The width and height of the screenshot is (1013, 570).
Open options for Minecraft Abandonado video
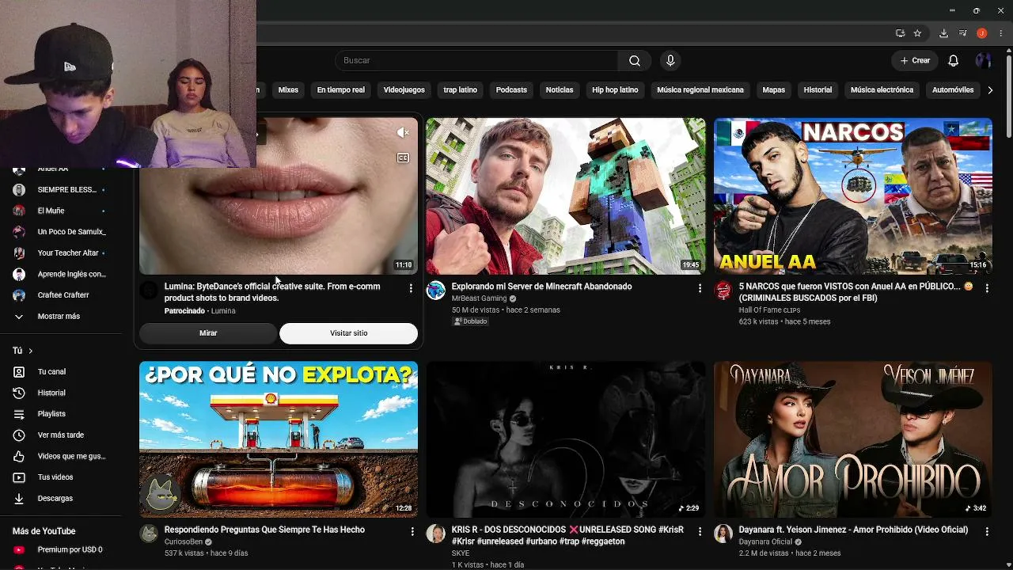700,289
